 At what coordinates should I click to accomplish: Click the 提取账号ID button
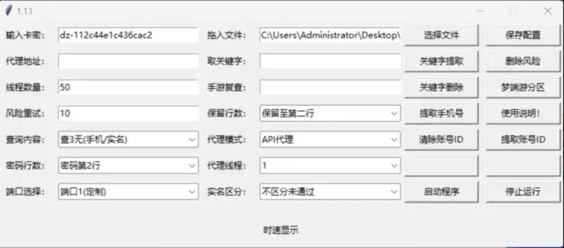(523, 139)
